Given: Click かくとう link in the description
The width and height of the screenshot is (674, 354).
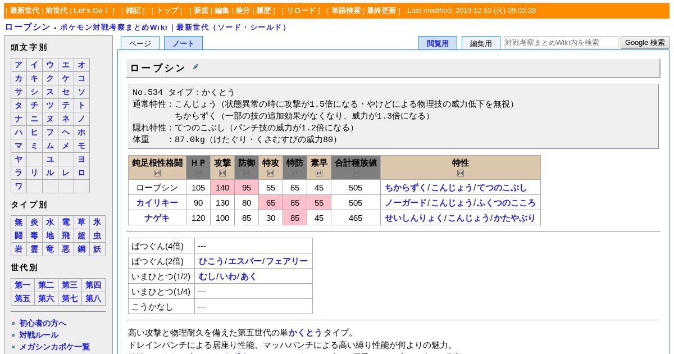Looking at the screenshot, I should [x=305, y=333].
